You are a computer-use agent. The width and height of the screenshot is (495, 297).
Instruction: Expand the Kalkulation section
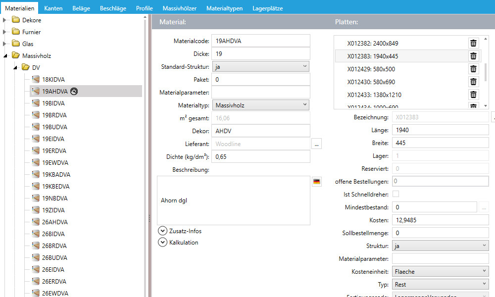click(x=162, y=243)
